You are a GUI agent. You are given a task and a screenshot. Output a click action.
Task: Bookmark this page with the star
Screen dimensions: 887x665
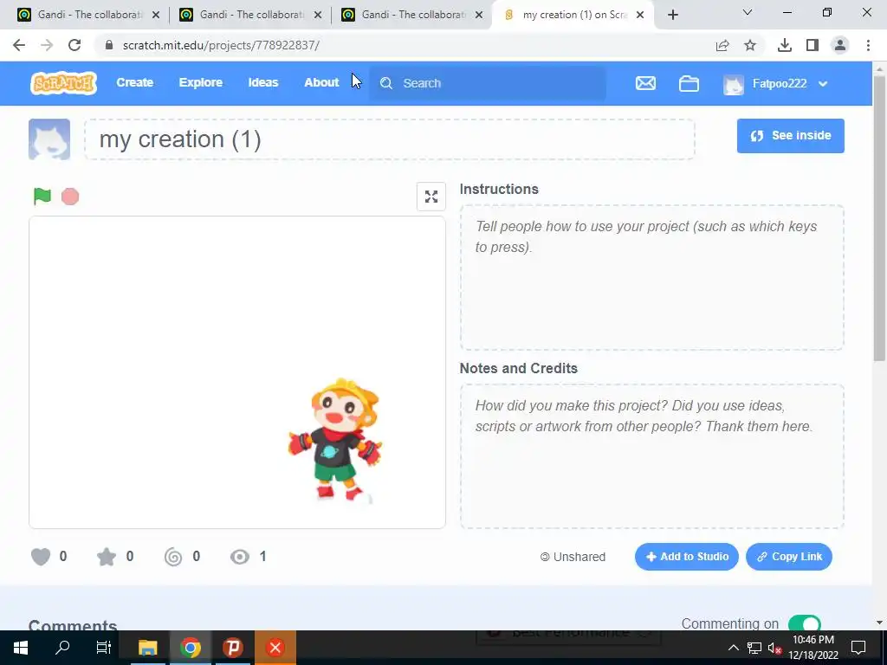coord(750,45)
